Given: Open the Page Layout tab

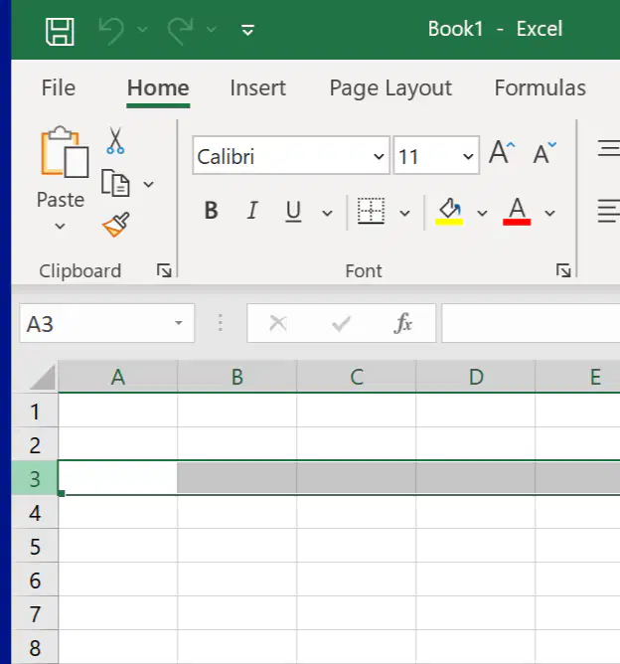Looking at the screenshot, I should pos(390,88).
